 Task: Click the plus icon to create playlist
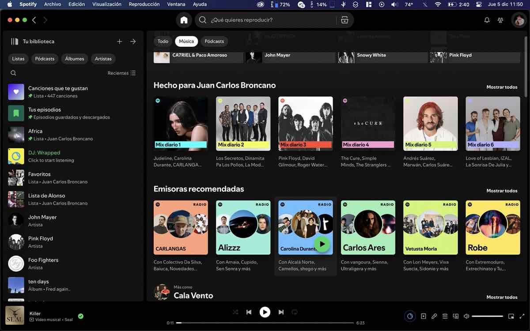[119, 41]
